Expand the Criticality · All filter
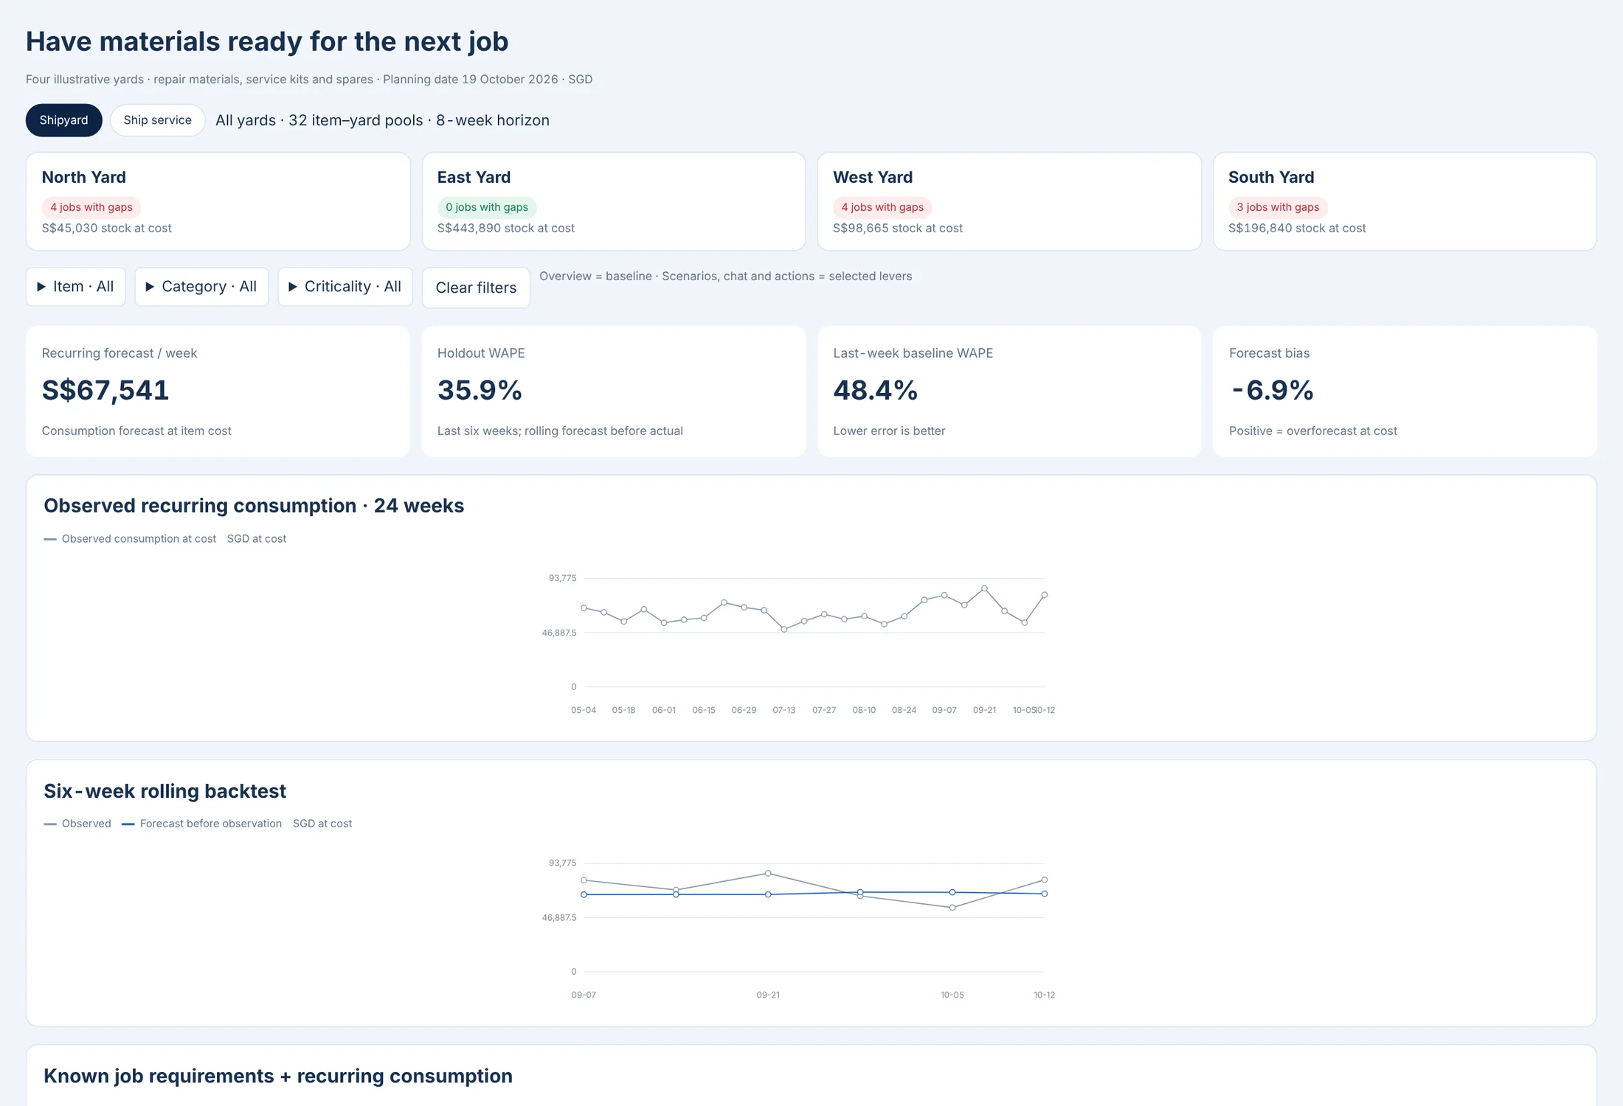Image resolution: width=1623 pixels, height=1106 pixels. click(x=345, y=287)
